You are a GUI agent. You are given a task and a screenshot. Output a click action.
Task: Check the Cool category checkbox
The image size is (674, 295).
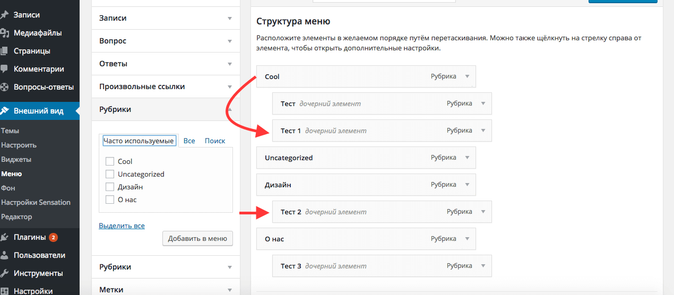click(110, 161)
